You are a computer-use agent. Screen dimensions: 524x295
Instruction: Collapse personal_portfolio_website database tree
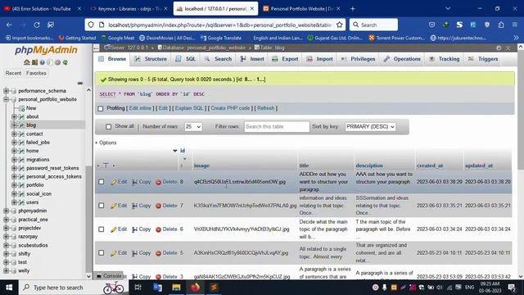(6, 99)
